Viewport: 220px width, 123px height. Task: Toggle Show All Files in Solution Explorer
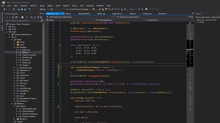41,17
